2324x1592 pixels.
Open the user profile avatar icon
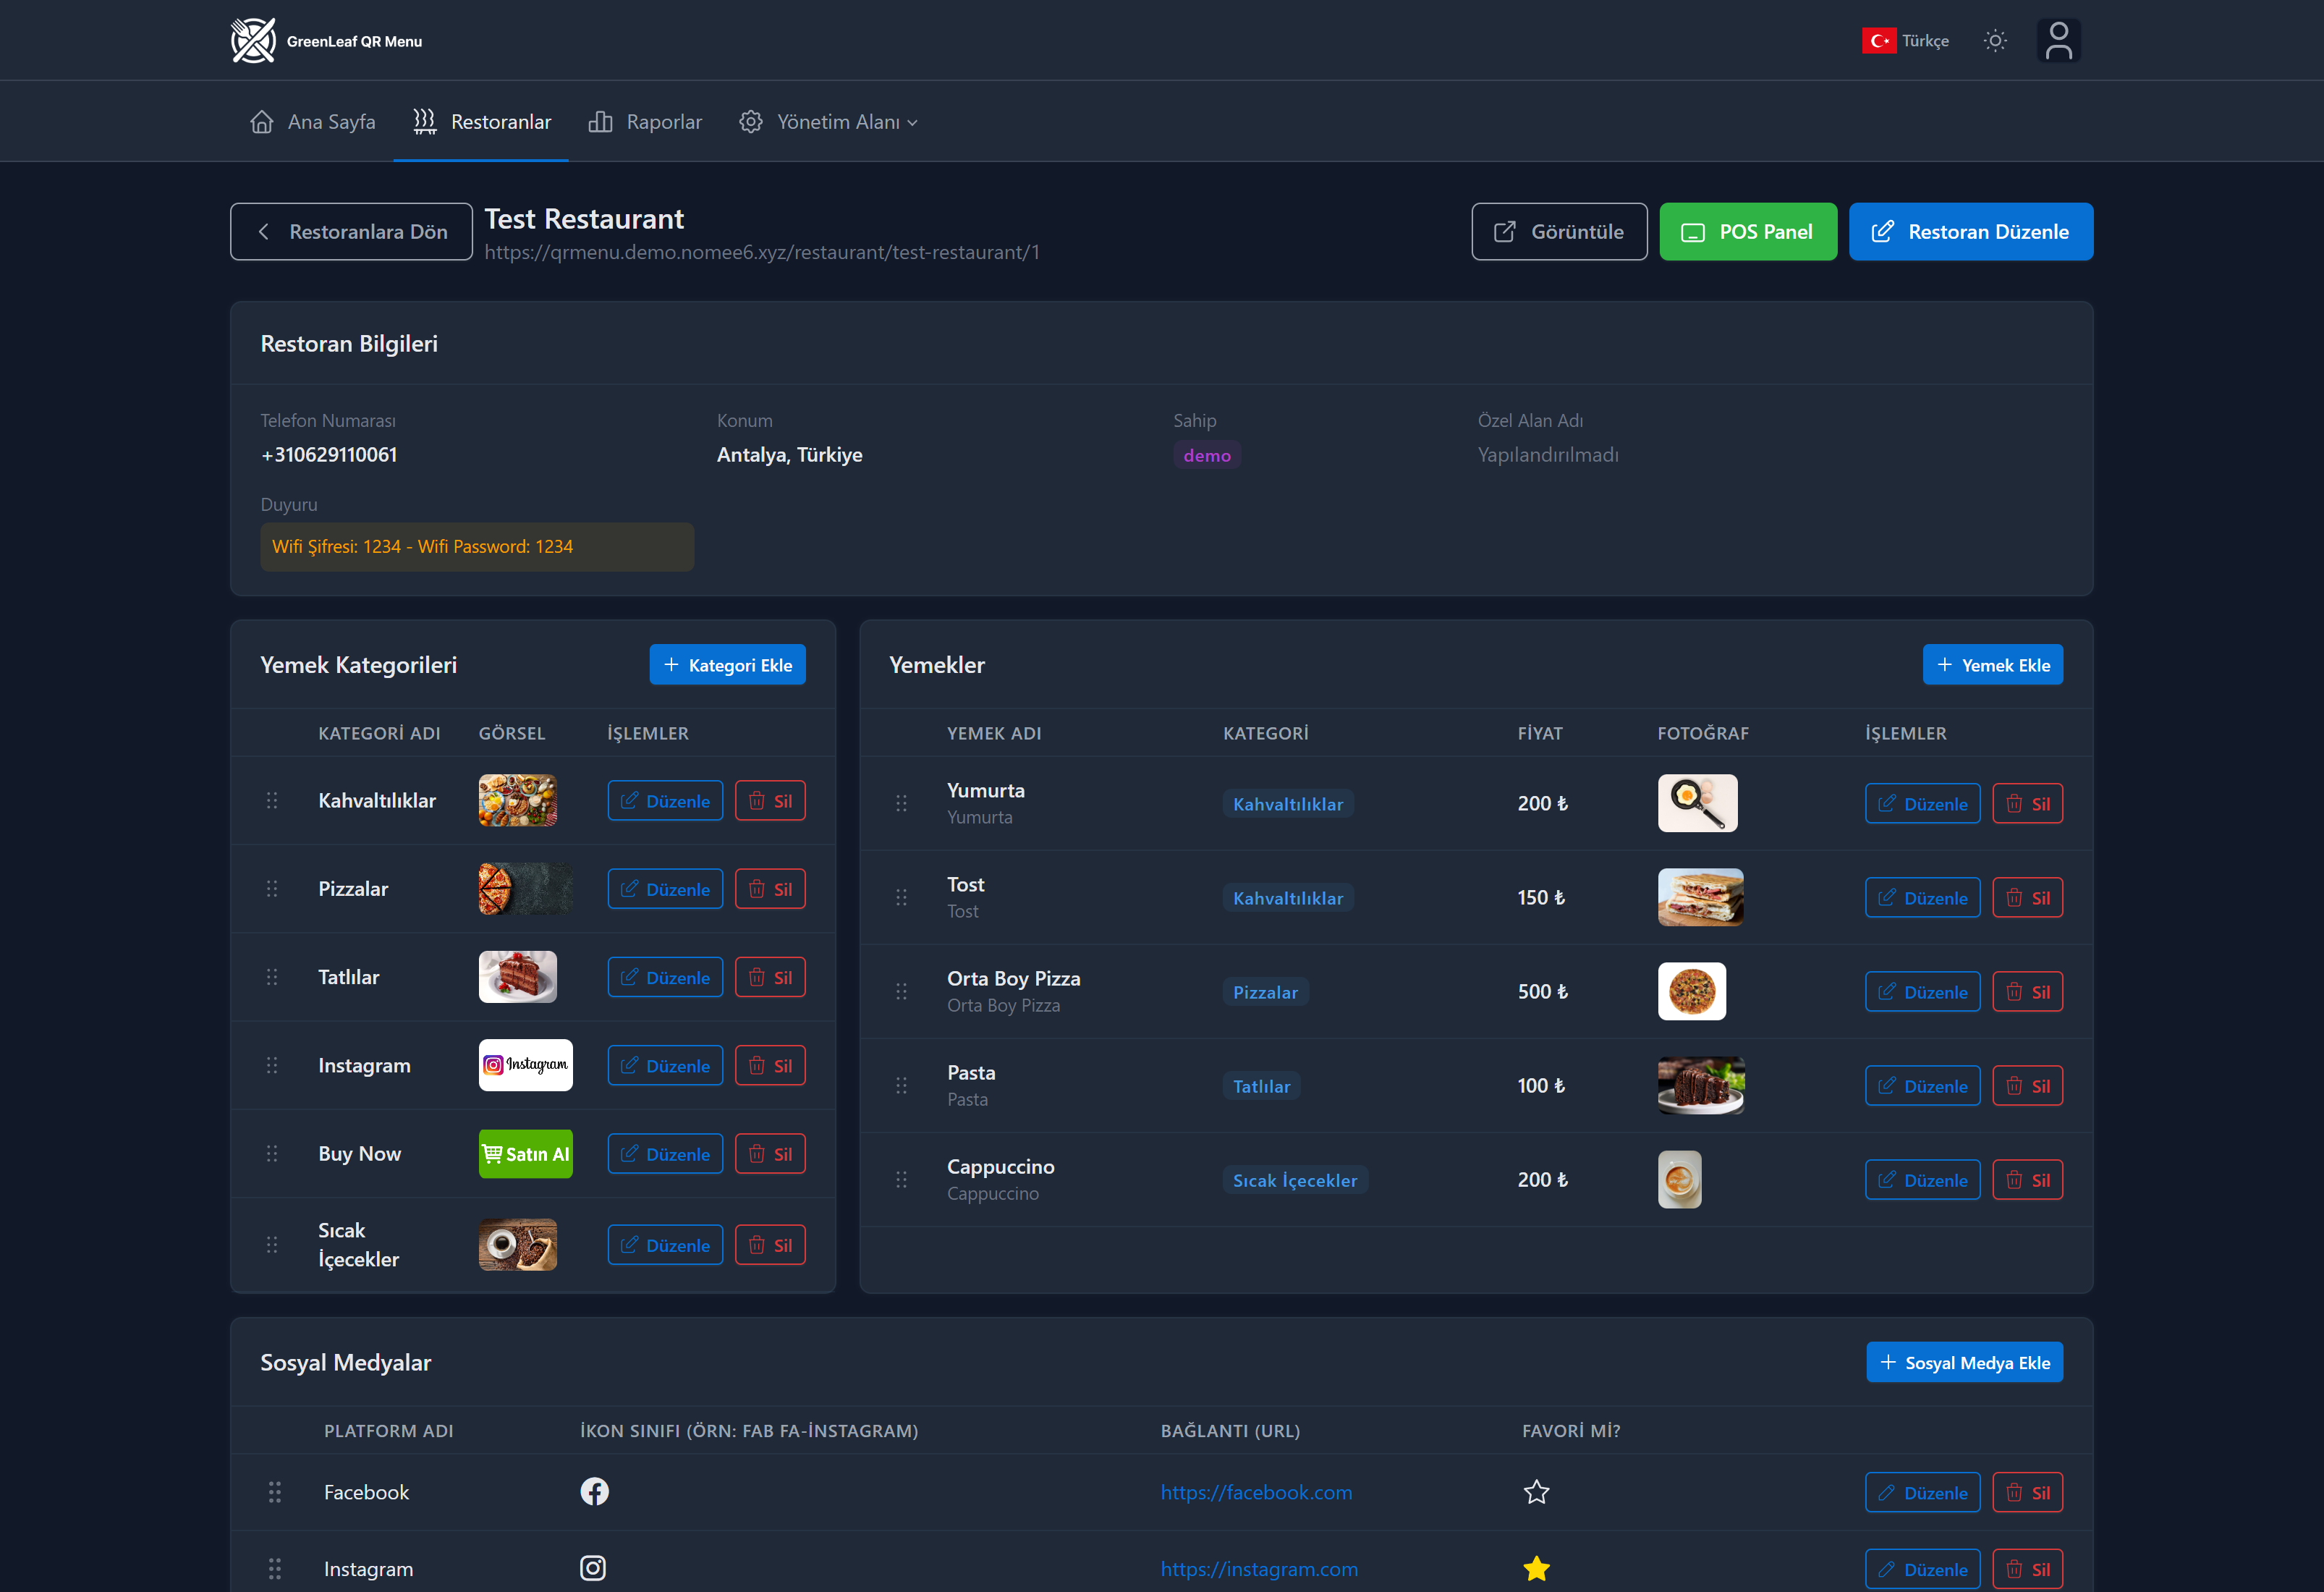2058,41
